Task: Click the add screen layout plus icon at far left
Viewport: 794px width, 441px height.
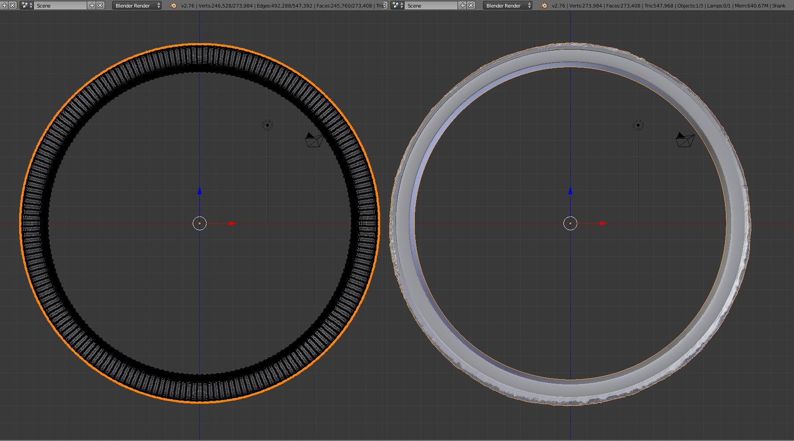Action: [x=4, y=5]
